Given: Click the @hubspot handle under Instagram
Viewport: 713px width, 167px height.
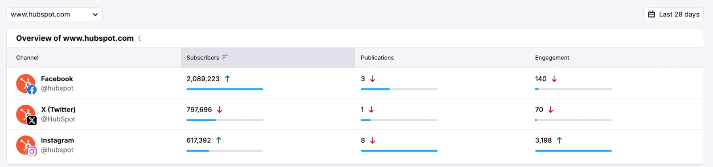Looking at the screenshot, I should (x=57, y=150).
